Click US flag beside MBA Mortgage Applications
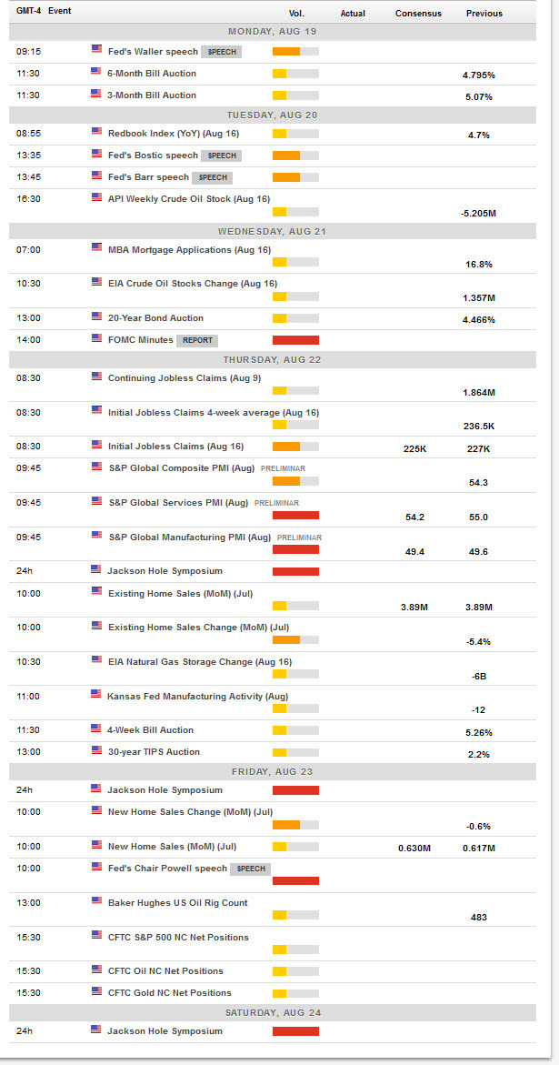This screenshot has width=559, height=1065. point(96,247)
